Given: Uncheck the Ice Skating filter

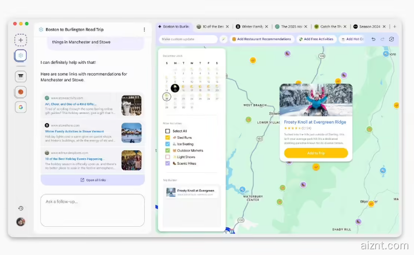Looking at the screenshot, I should click(168, 144).
